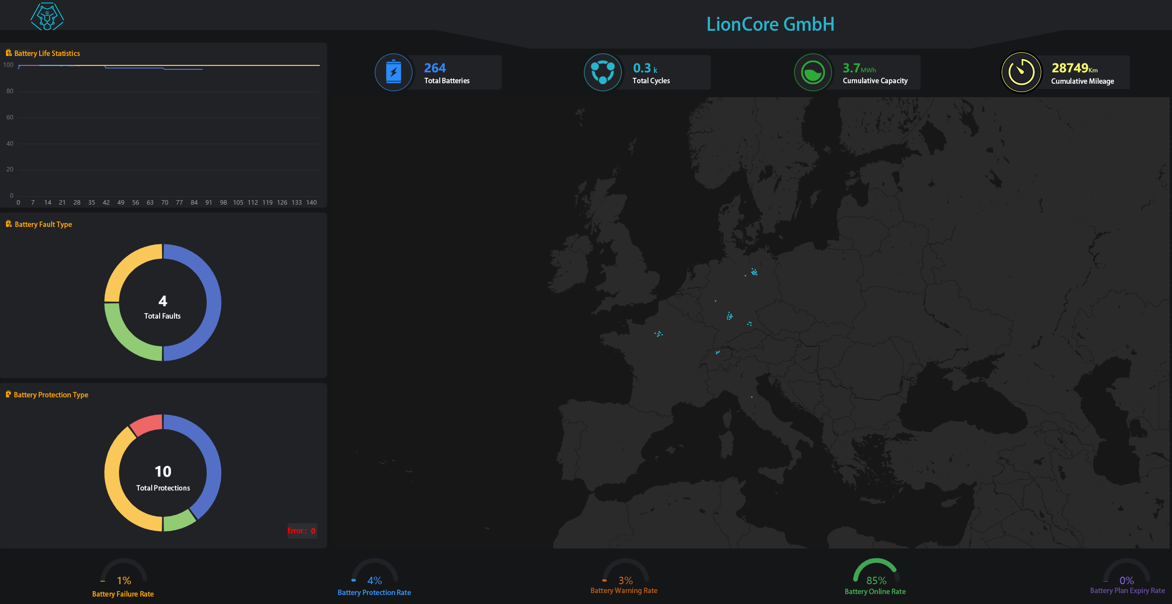Click the Battery Plan Expiry Rate gauge
Viewport: 1172px width, 604px height.
pyautogui.click(x=1126, y=572)
